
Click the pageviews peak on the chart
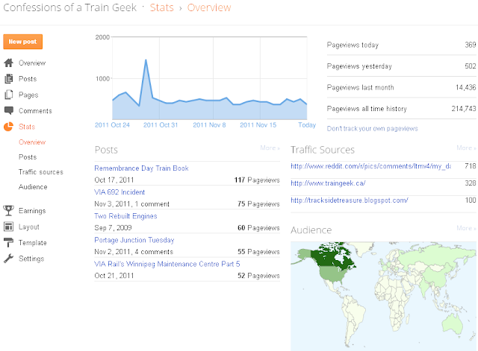coord(146,60)
